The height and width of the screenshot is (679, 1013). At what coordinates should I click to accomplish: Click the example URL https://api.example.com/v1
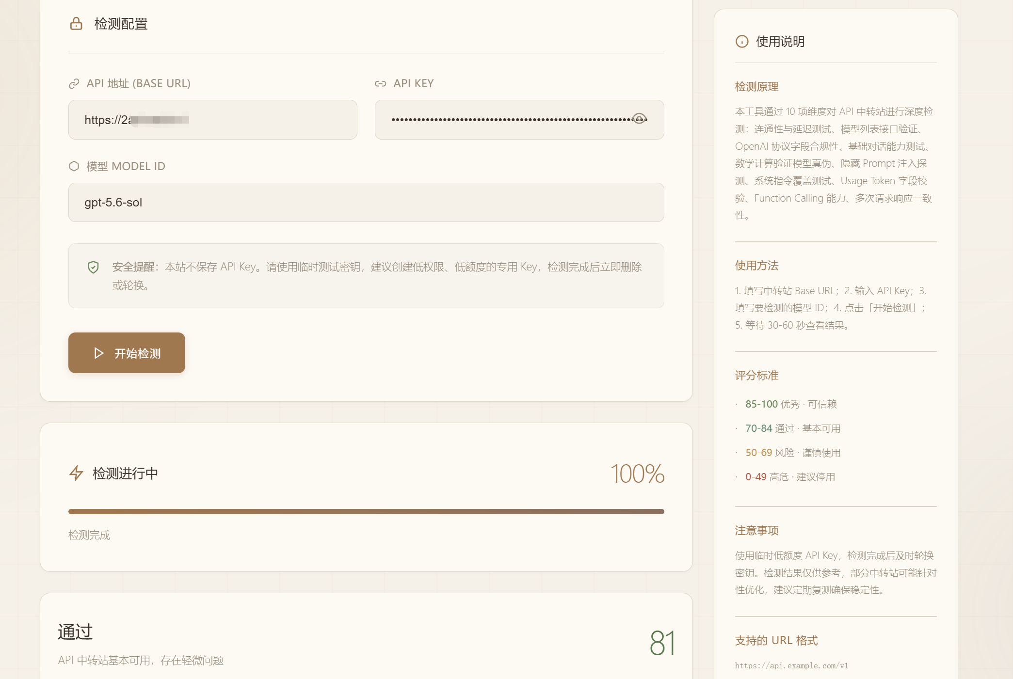coord(791,666)
